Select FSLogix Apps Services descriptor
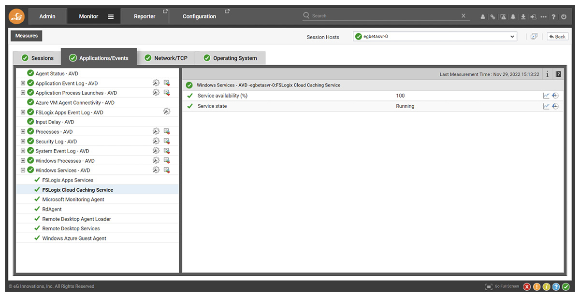Screen dimensions: 580x297 click(x=68, y=180)
